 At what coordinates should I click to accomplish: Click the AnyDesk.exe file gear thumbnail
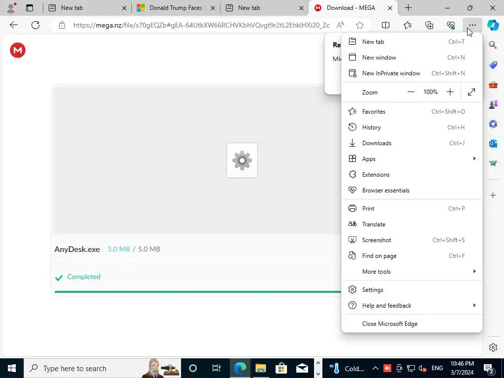tap(242, 160)
